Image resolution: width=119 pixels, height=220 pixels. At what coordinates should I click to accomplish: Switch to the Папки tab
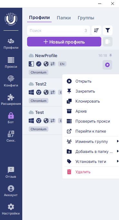coord(64,18)
